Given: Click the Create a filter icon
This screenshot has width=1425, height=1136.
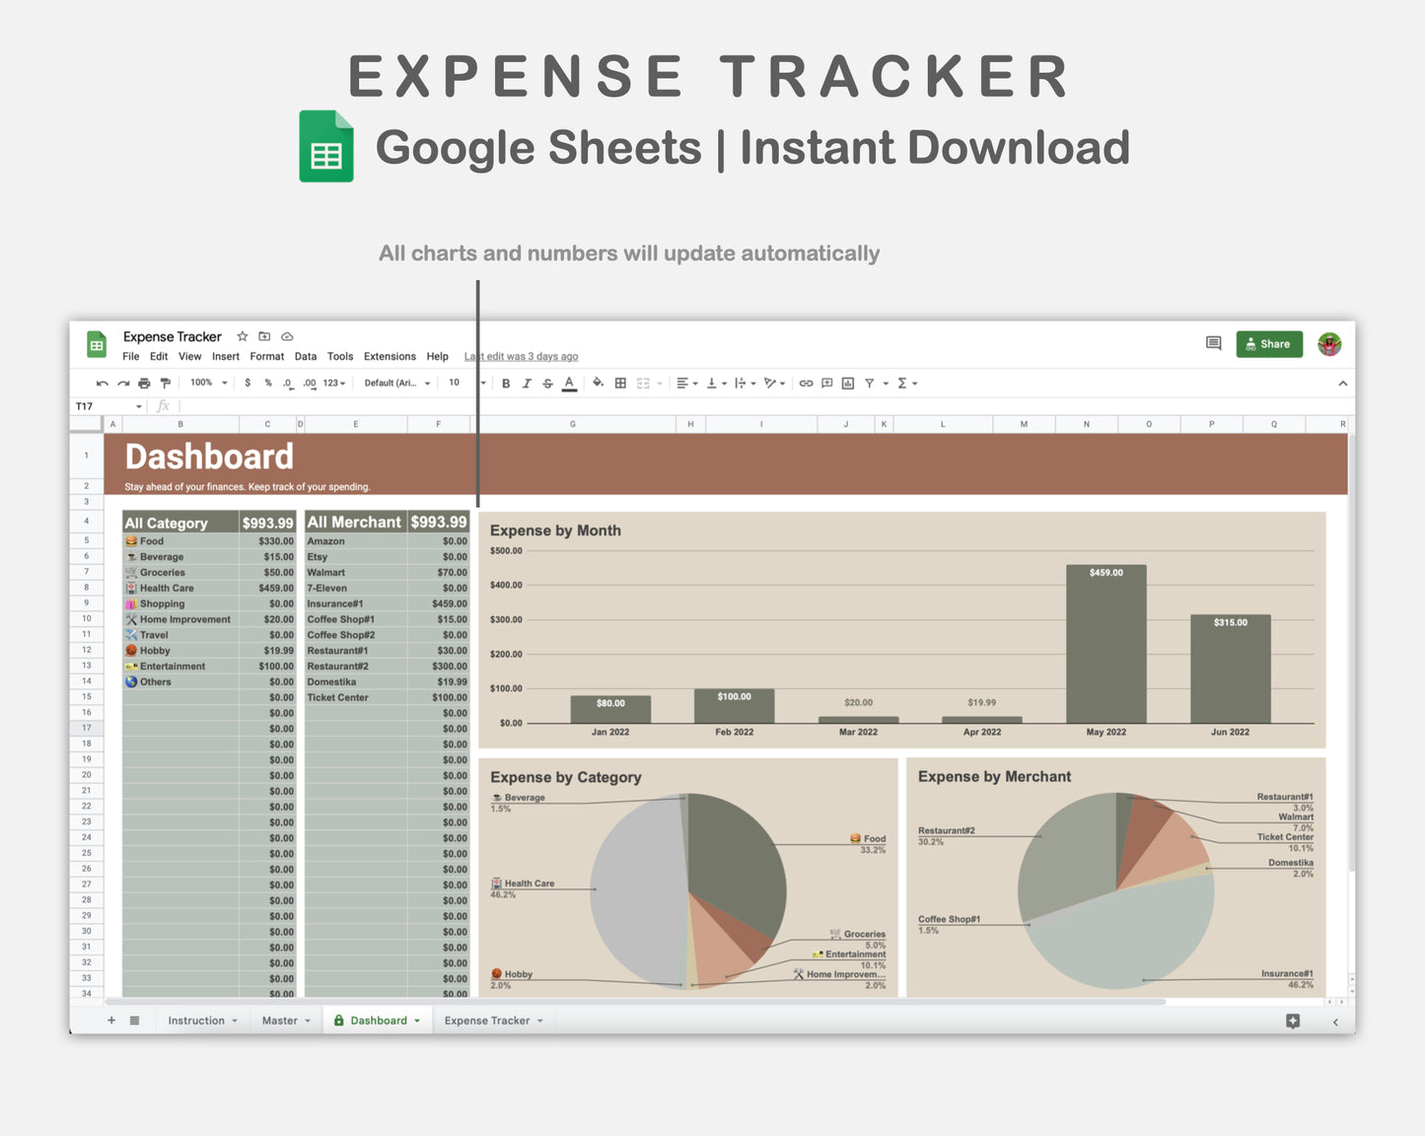Looking at the screenshot, I should click(x=870, y=384).
